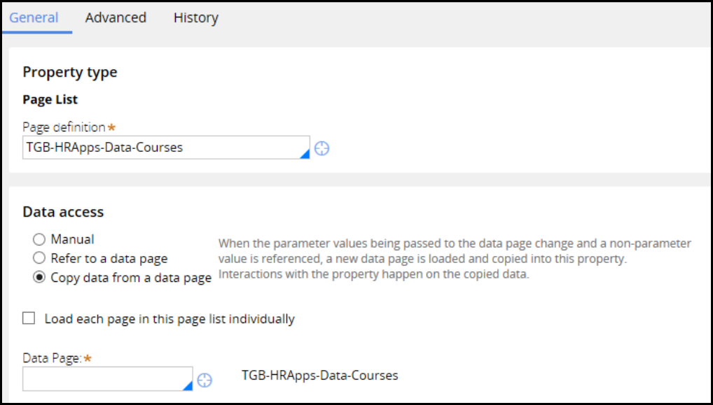The width and height of the screenshot is (713, 405).
Task: Open the History tab
Action: point(196,17)
